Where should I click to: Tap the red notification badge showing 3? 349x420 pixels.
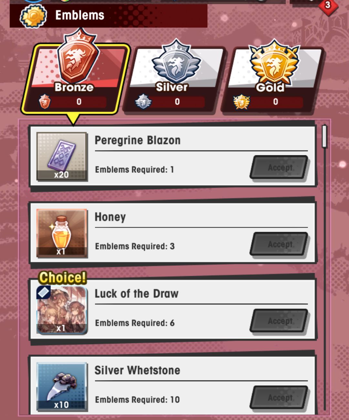click(x=328, y=5)
